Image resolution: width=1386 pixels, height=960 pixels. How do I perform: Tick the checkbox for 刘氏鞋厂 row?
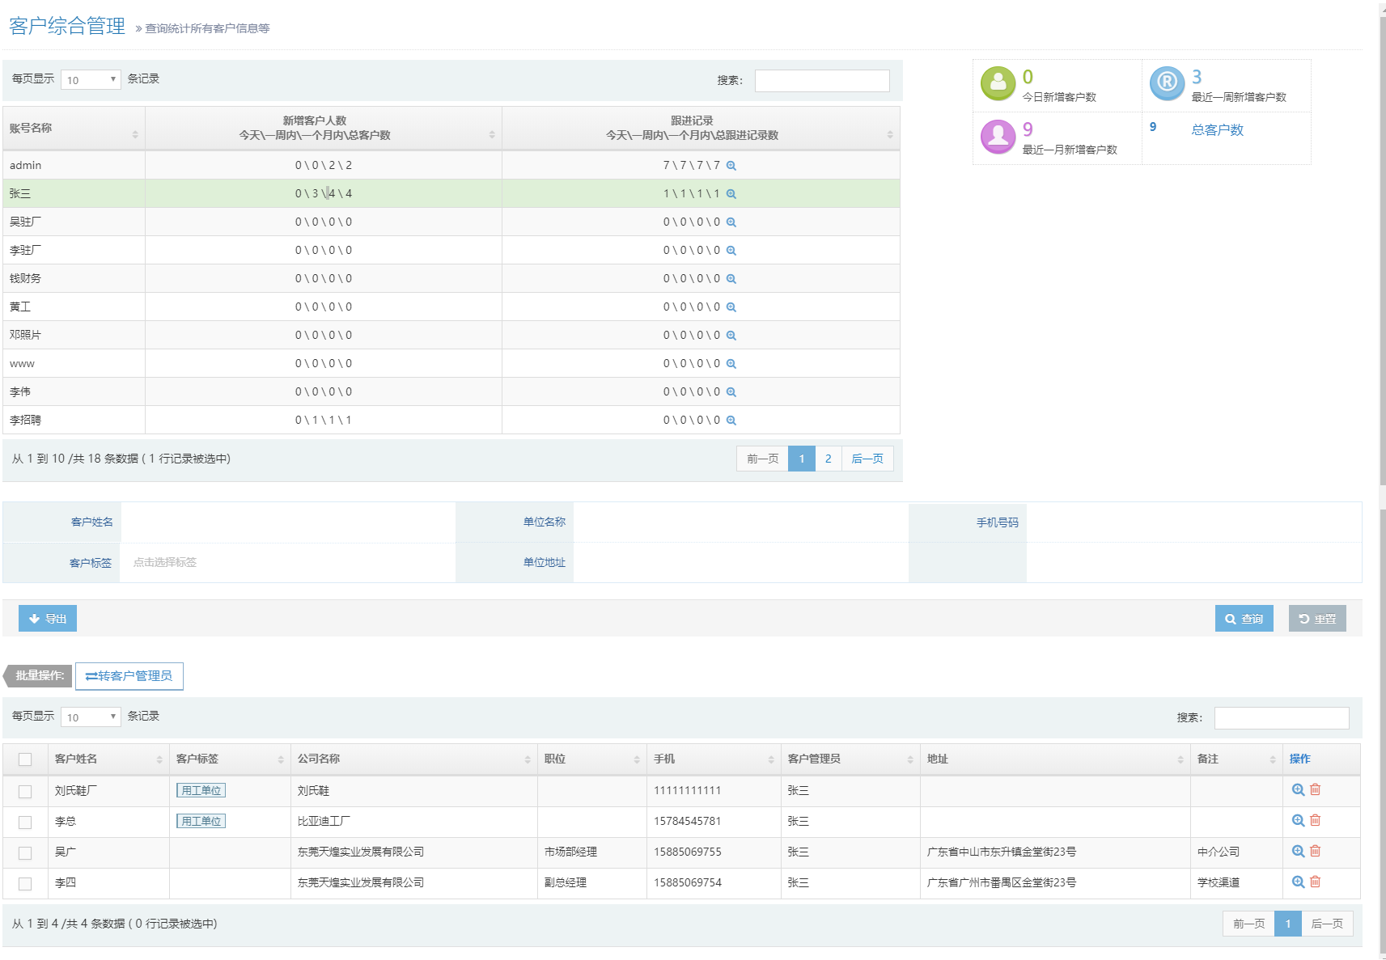click(x=25, y=792)
